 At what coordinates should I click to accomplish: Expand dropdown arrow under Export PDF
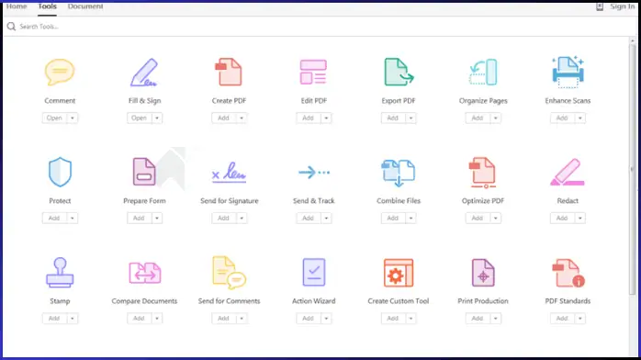click(410, 118)
